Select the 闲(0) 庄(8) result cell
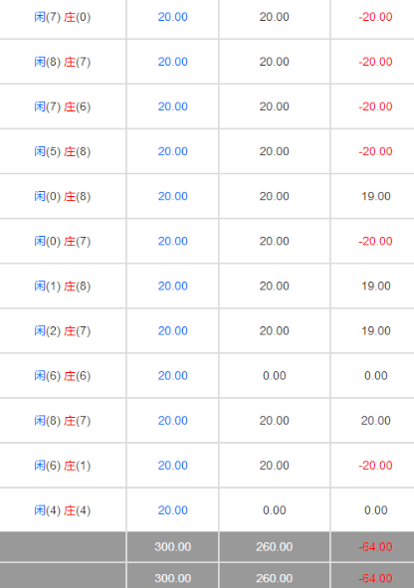This screenshot has height=588, width=414. (63, 196)
